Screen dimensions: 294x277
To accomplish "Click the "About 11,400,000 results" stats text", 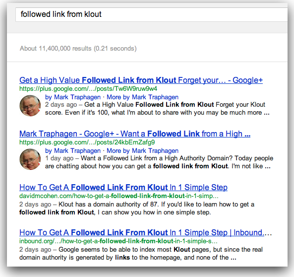I will 78,49.
